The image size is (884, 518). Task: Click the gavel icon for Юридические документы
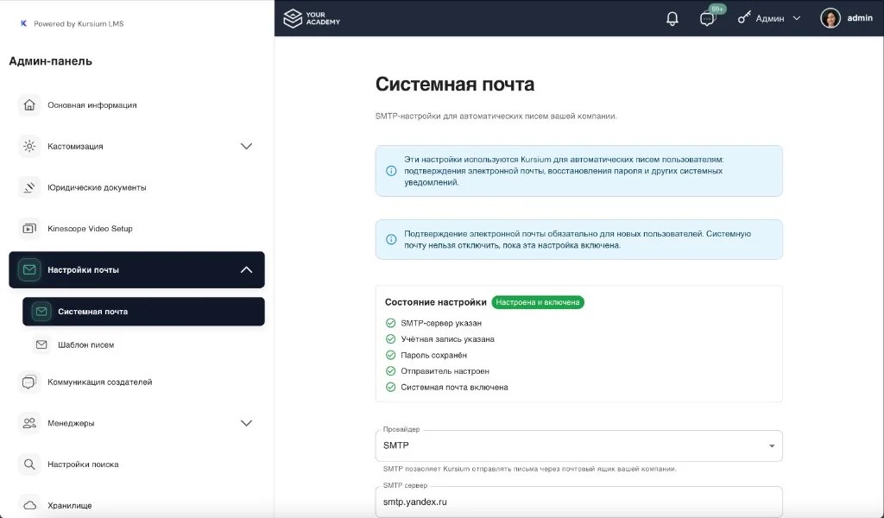[x=29, y=187]
